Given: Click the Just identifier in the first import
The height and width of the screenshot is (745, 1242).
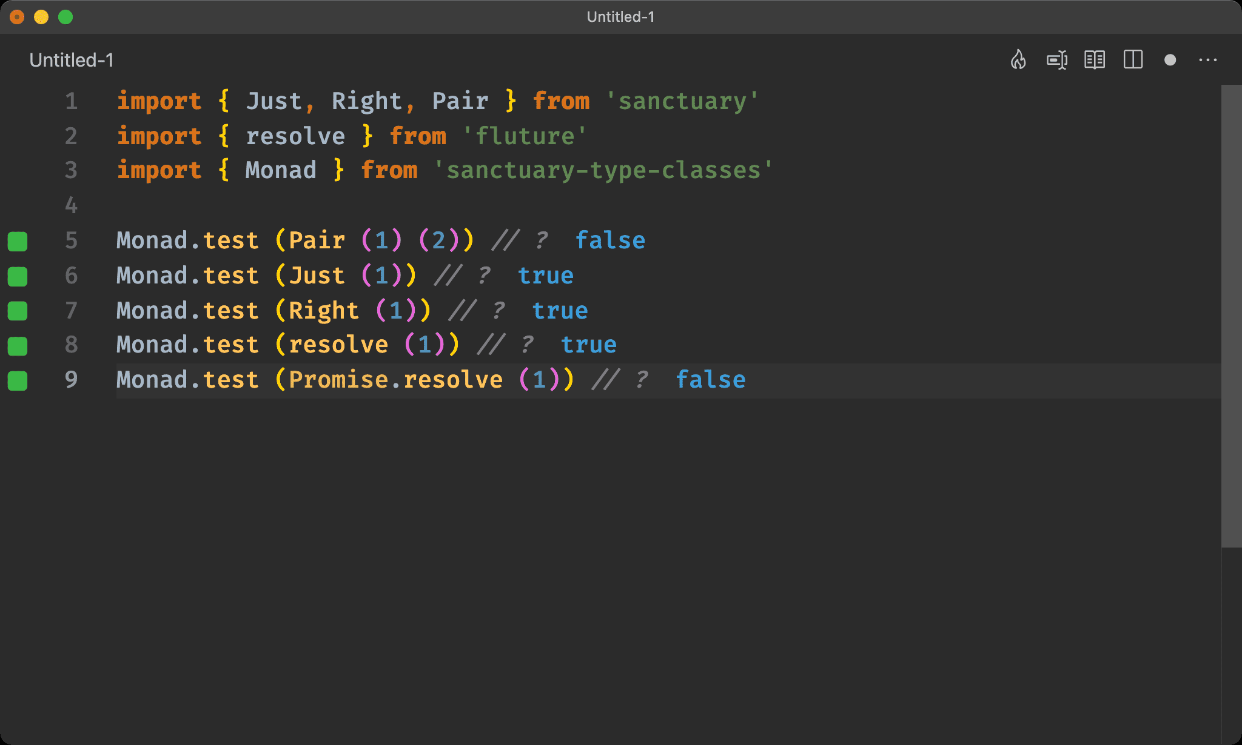Looking at the screenshot, I should coord(274,101).
